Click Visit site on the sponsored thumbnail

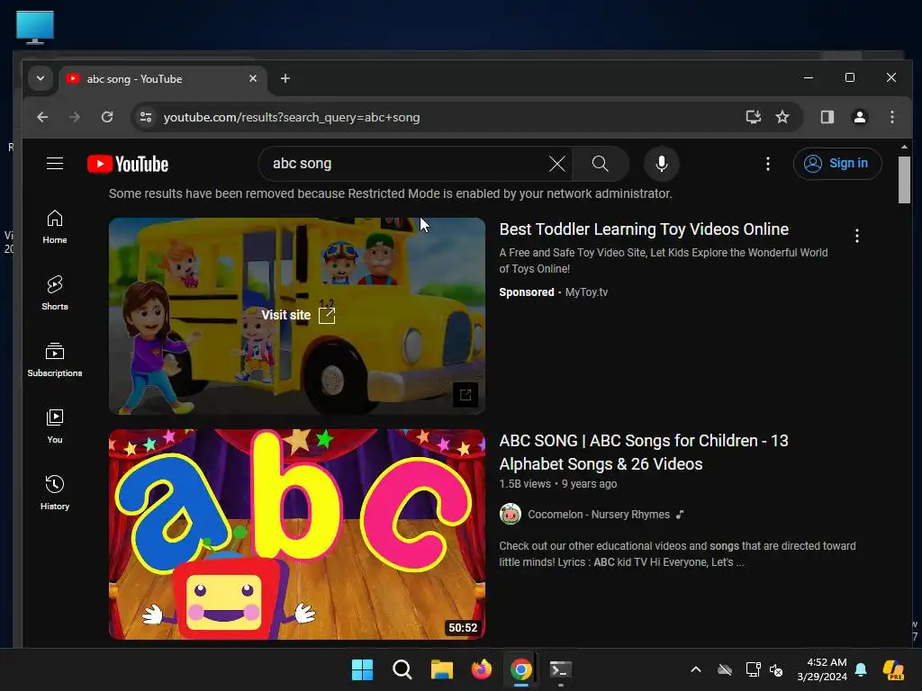click(297, 315)
